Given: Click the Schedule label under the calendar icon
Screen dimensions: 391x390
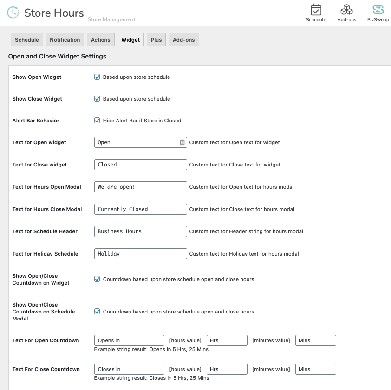Looking at the screenshot, I should coord(316,19).
